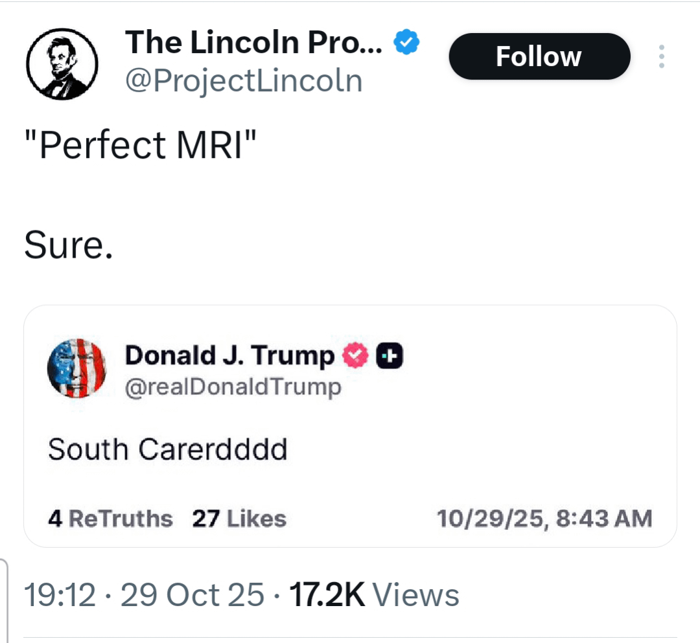This screenshot has height=643, width=700.
Task: Select the Donald J. Trump name
Action: tap(229, 355)
